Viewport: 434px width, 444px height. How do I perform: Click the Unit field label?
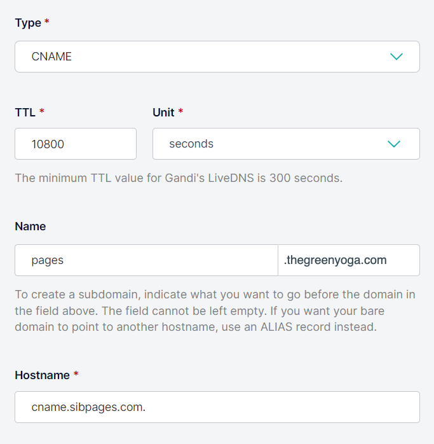click(163, 112)
